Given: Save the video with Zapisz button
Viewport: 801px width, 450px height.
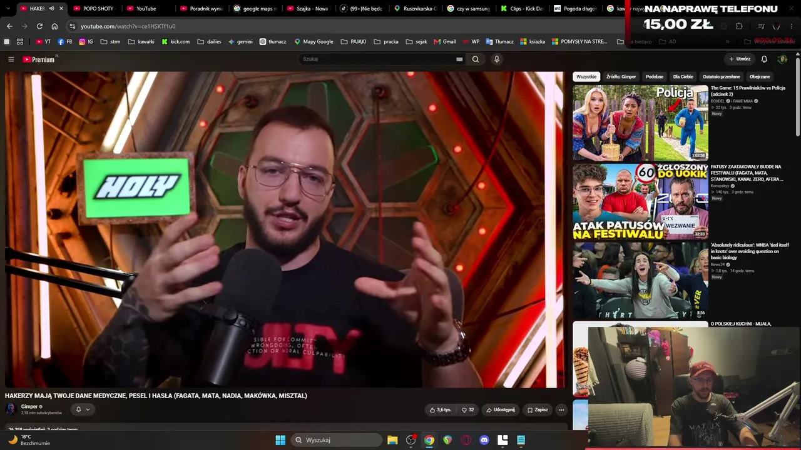Looking at the screenshot, I should pyautogui.click(x=538, y=410).
